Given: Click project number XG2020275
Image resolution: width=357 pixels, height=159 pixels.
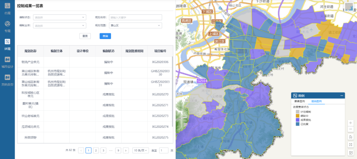Looking at the screenshot, I should [160, 138].
